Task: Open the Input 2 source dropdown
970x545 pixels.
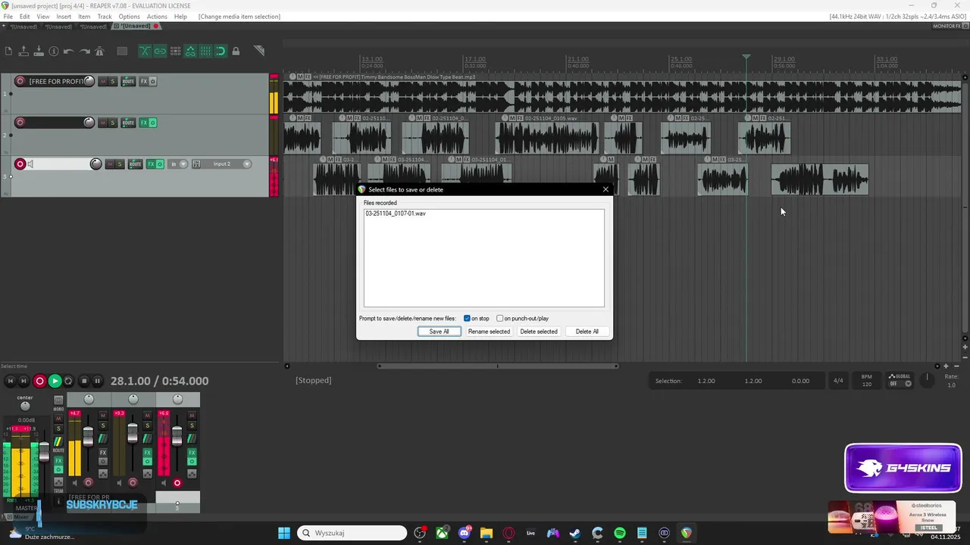Action: pyautogui.click(x=227, y=164)
